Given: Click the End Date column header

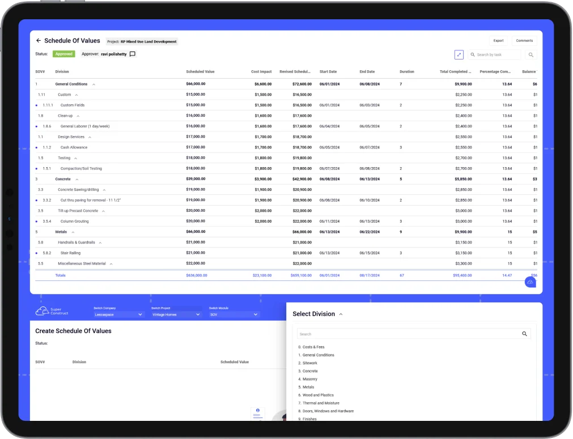Looking at the screenshot, I should coord(367,71).
